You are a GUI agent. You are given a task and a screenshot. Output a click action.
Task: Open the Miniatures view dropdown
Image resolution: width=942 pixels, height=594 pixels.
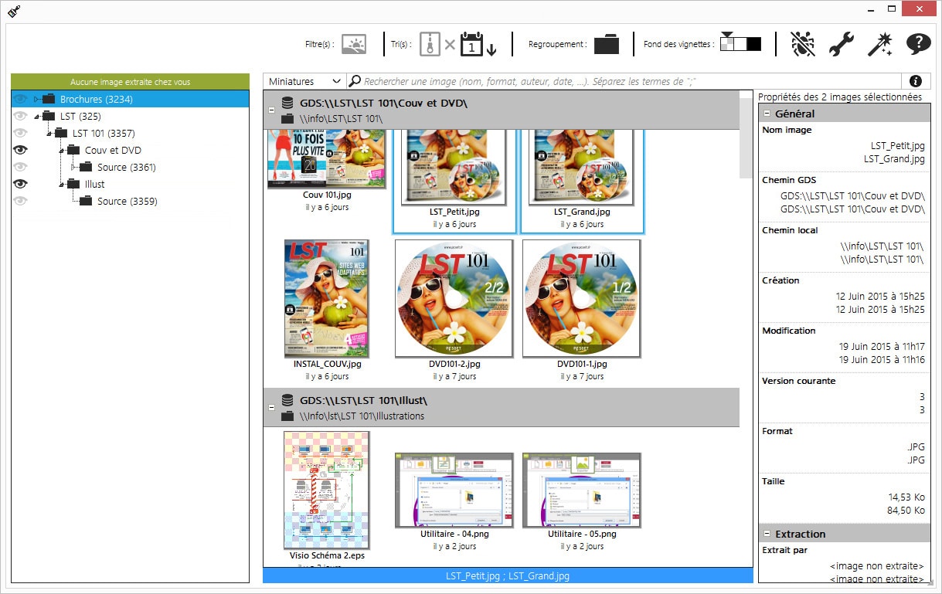pos(304,81)
